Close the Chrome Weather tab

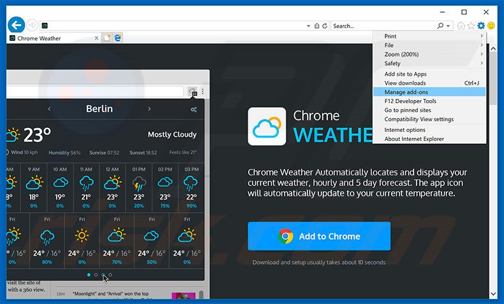pyautogui.click(x=96, y=38)
